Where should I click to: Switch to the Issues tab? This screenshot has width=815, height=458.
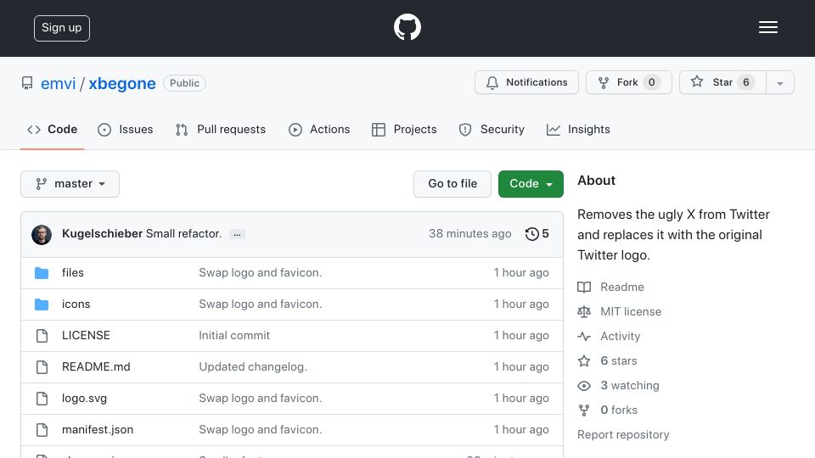126,129
